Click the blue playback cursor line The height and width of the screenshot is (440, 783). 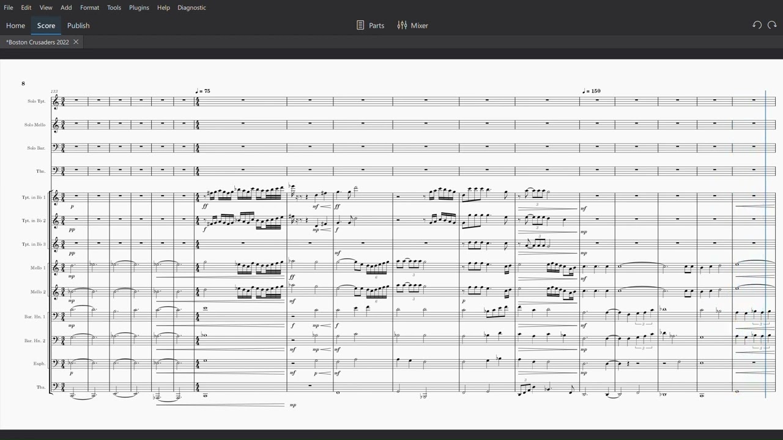(x=765, y=244)
